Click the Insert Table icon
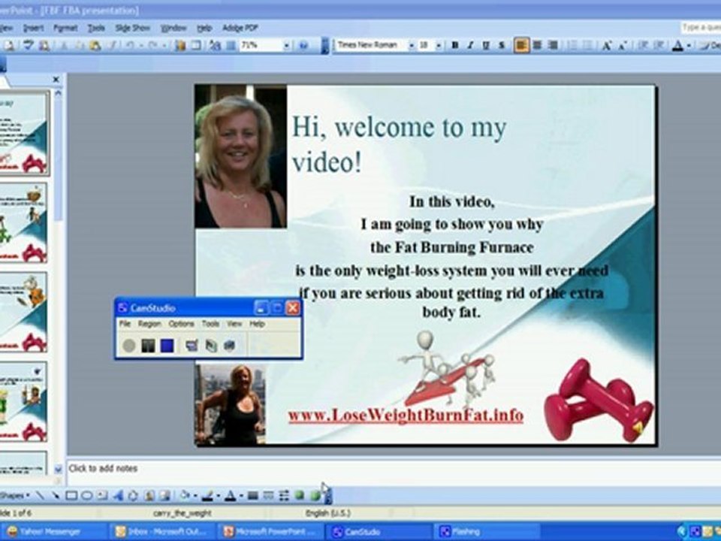Screen dimensions: 721x541 click(x=196, y=45)
